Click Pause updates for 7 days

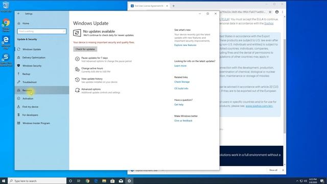95,58
